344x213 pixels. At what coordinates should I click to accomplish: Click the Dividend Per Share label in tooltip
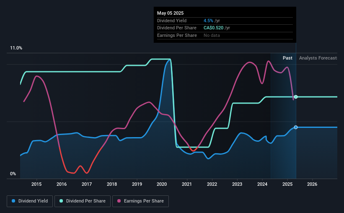coord(176,28)
